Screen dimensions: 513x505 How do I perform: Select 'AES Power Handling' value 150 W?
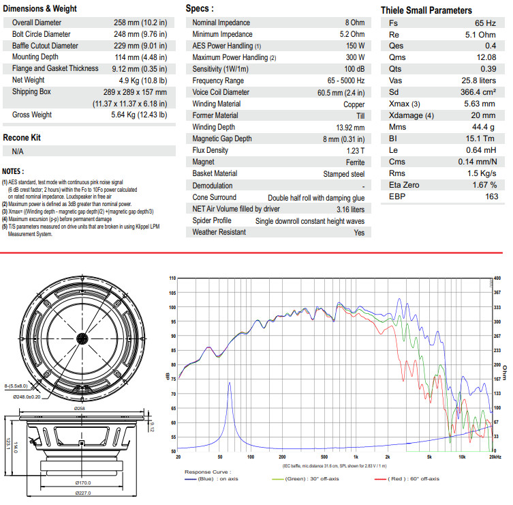click(356, 46)
